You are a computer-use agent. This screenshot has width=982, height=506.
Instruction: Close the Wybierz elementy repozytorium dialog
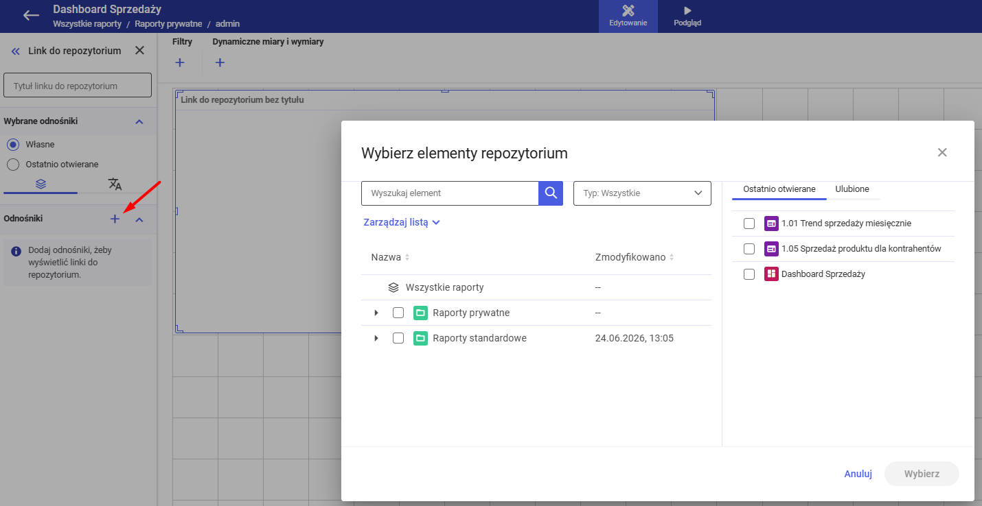(942, 152)
